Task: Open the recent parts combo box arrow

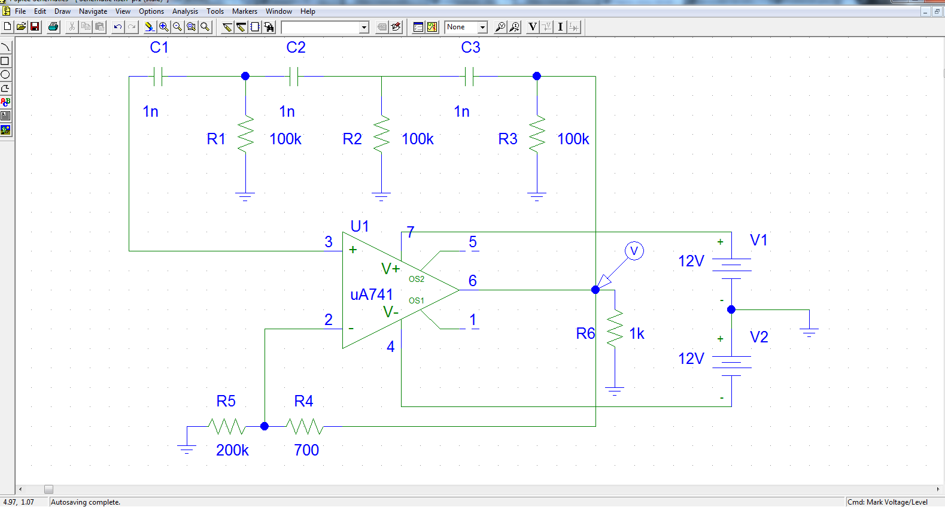Action: click(x=364, y=28)
